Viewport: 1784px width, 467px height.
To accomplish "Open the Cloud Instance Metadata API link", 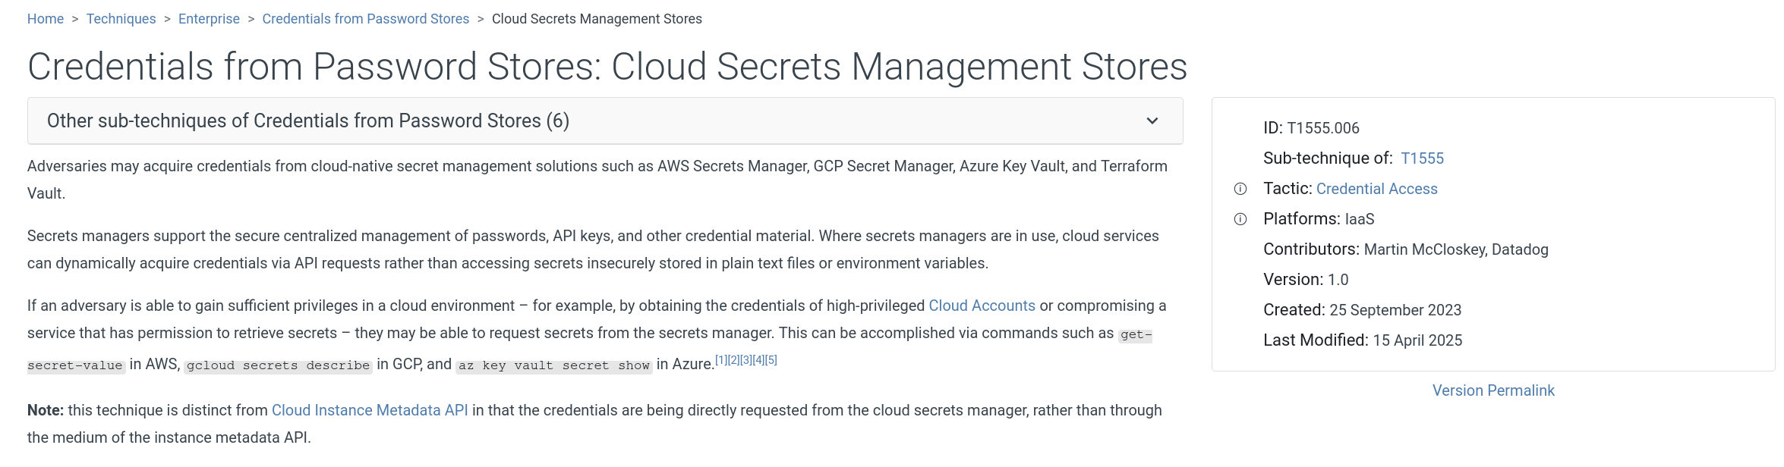I will (x=370, y=410).
